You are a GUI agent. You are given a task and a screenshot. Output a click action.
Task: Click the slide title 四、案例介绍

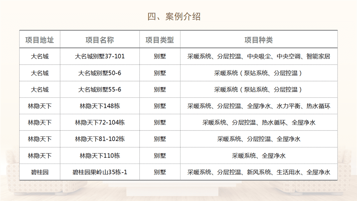click(x=174, y=17)
